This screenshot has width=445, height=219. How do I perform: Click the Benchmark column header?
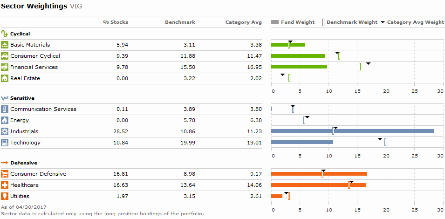point(180,22)
